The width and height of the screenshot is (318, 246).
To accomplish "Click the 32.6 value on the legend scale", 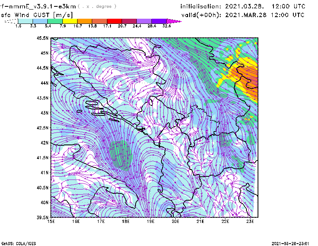I will click(x=167, y=26).
